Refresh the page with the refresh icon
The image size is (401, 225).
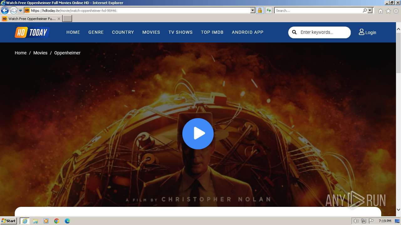268,10
